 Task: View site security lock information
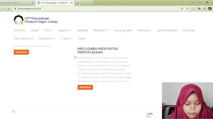click(15, 9)
